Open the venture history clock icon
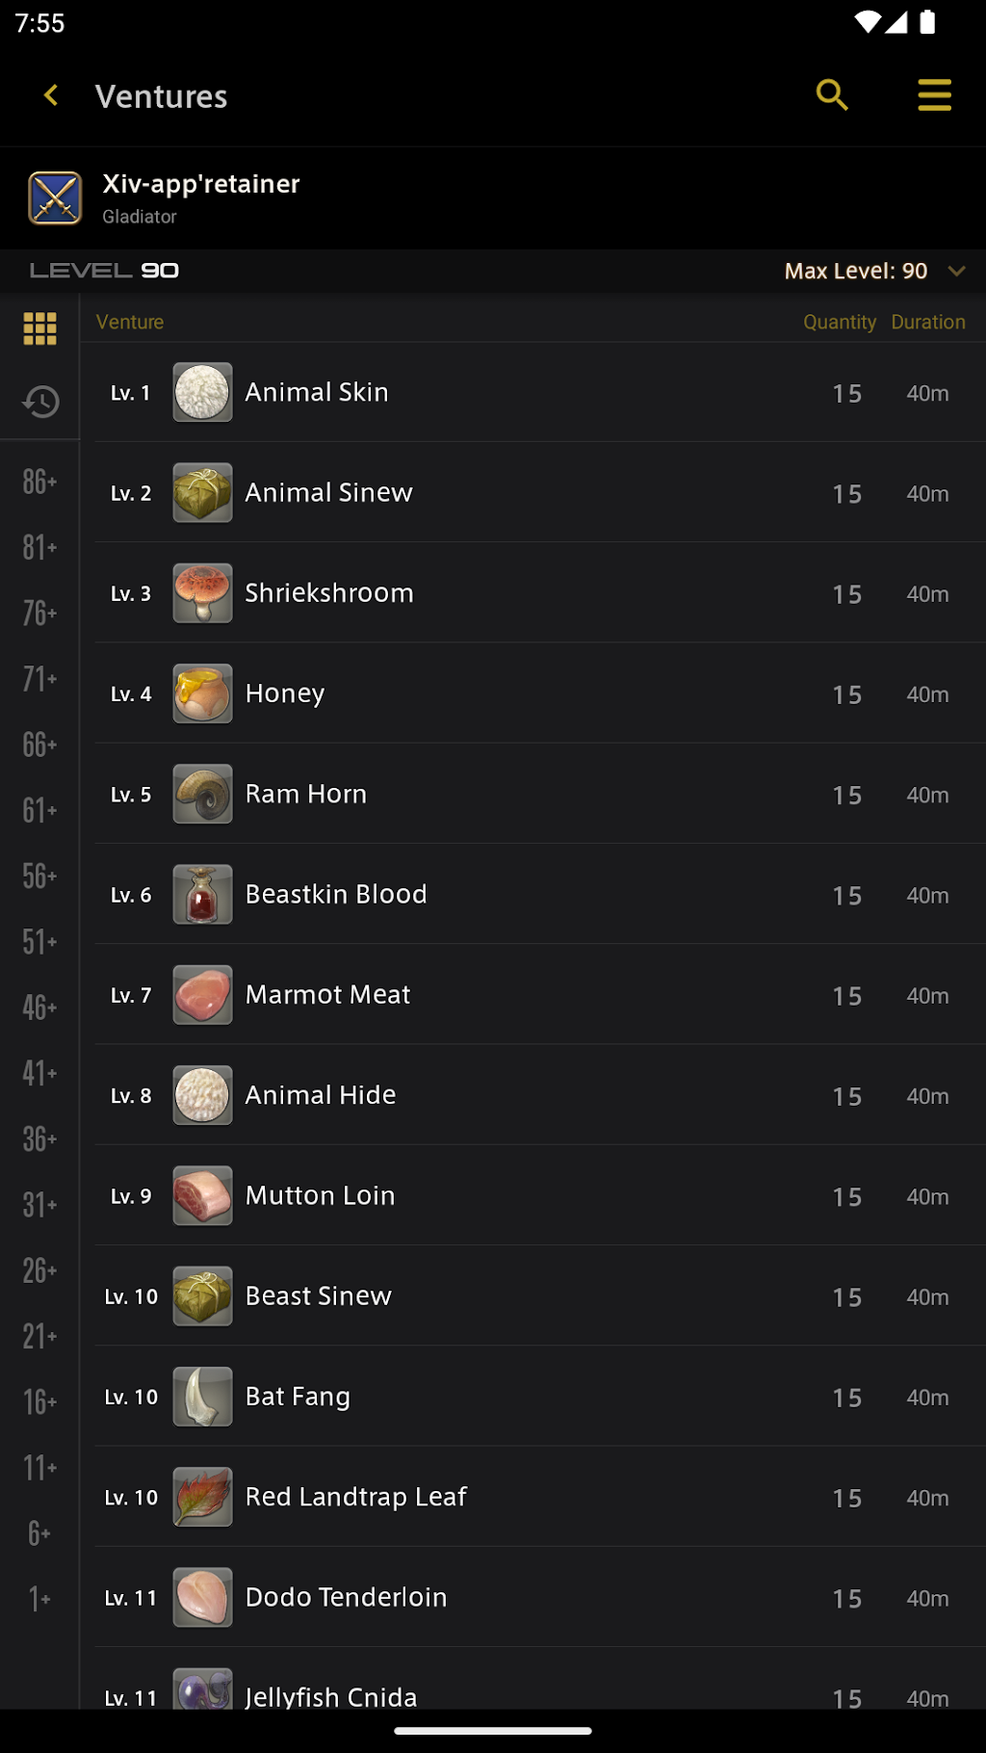Screen dimensions: 986x1753 (x=39, y=402)
